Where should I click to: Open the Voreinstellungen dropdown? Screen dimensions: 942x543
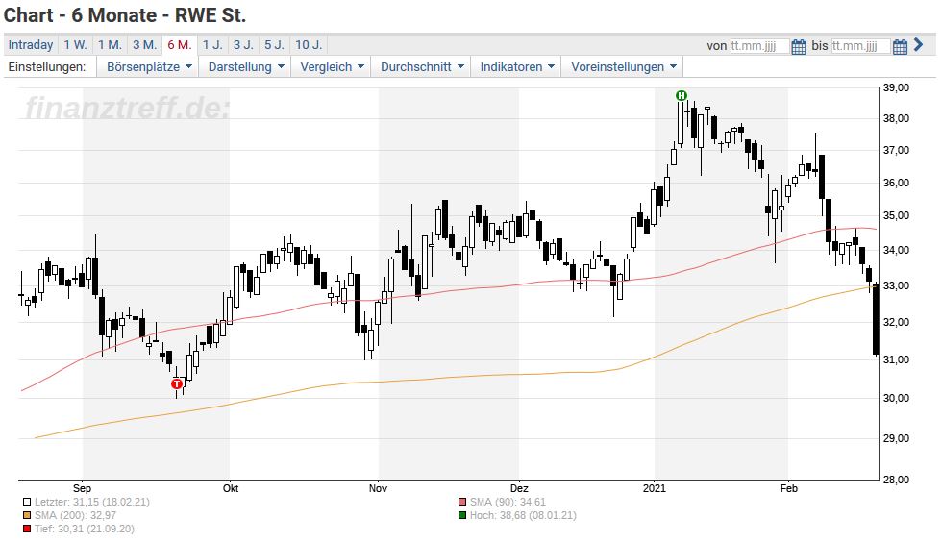coord(623,66)
